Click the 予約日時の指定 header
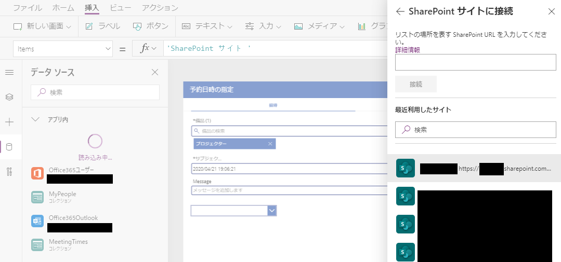This screenshot has width=561, height=262. tap(285, 90)
